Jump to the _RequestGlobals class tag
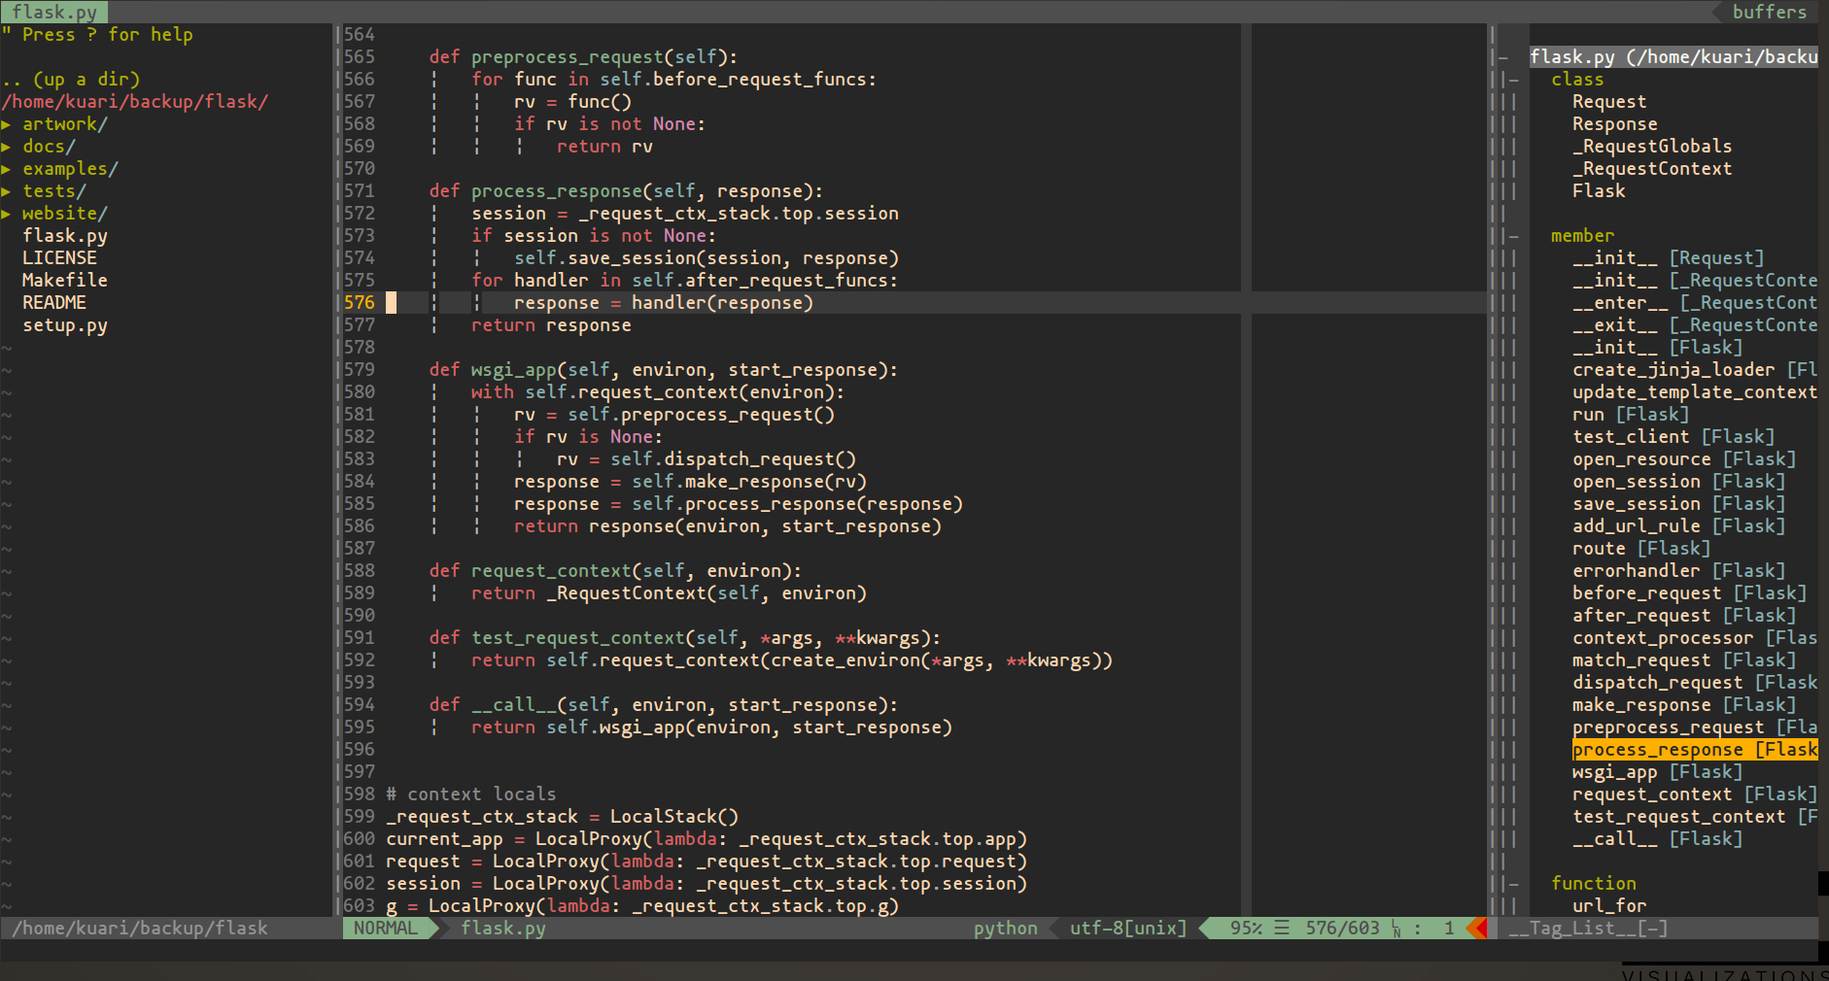Viewport: 1829px width, 981px height. click(x=1652, y=147)
